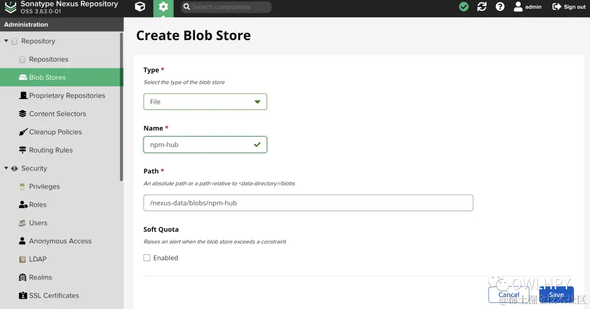Screen dimensions: 590x309
Task: Open the Browse cube icon in header
Action: coord(140,7)
